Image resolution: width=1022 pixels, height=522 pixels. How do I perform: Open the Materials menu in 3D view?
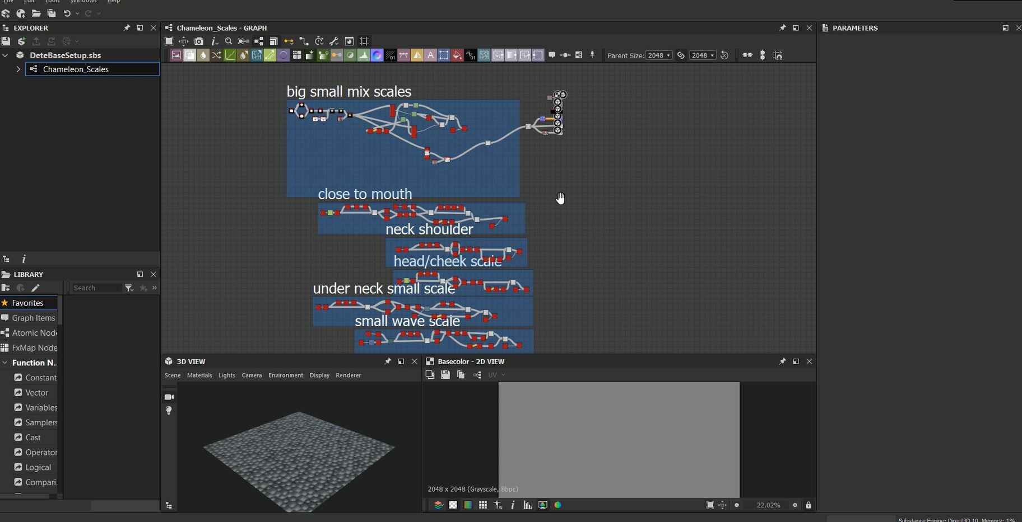(x=199, y=375)
